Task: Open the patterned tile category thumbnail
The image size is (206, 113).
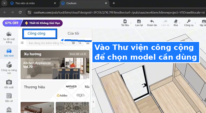Action: coord(72,107)
